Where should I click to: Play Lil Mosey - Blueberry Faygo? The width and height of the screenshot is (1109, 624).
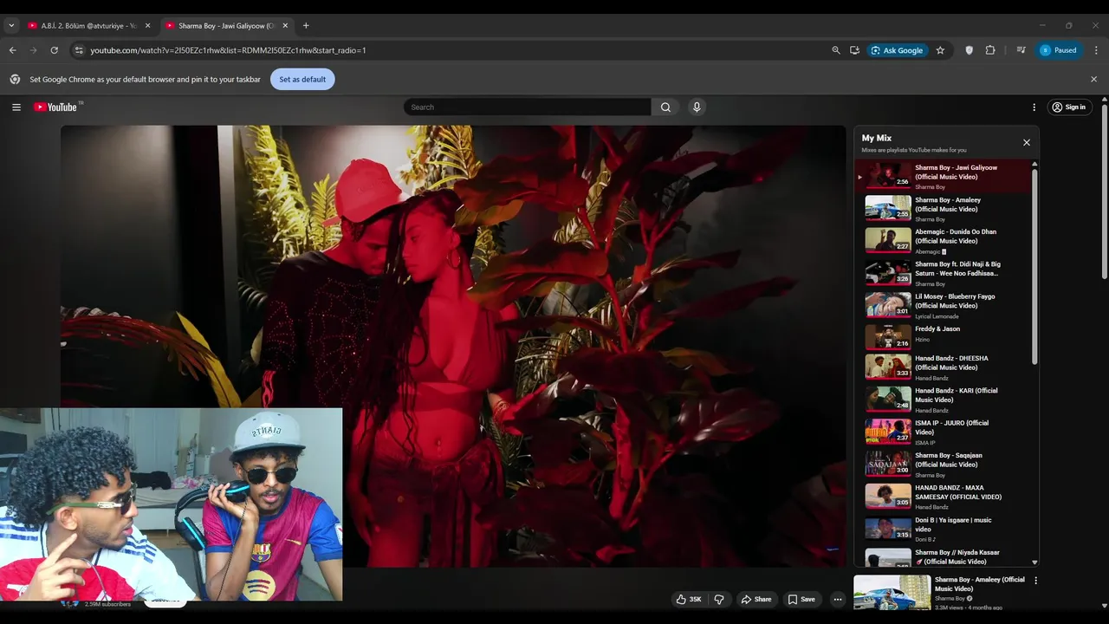(x=944, y=305)
